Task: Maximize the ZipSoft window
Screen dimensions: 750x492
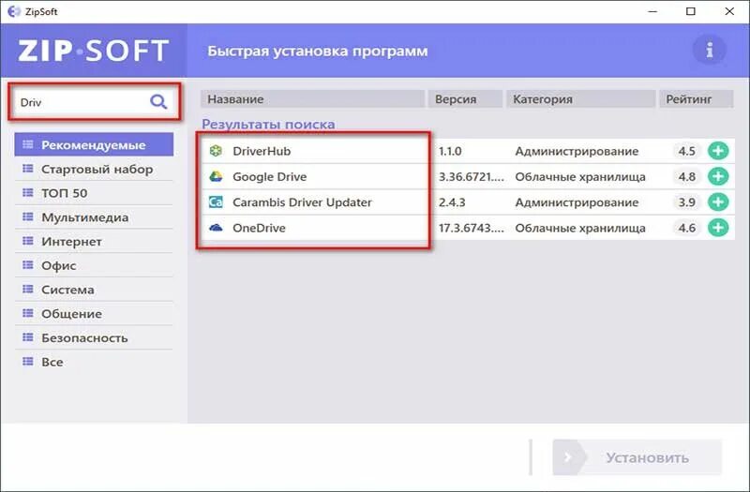Action: (691, 11)
